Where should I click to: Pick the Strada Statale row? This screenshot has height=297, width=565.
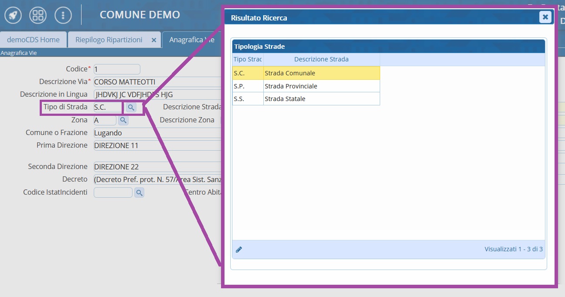[321, 99]
